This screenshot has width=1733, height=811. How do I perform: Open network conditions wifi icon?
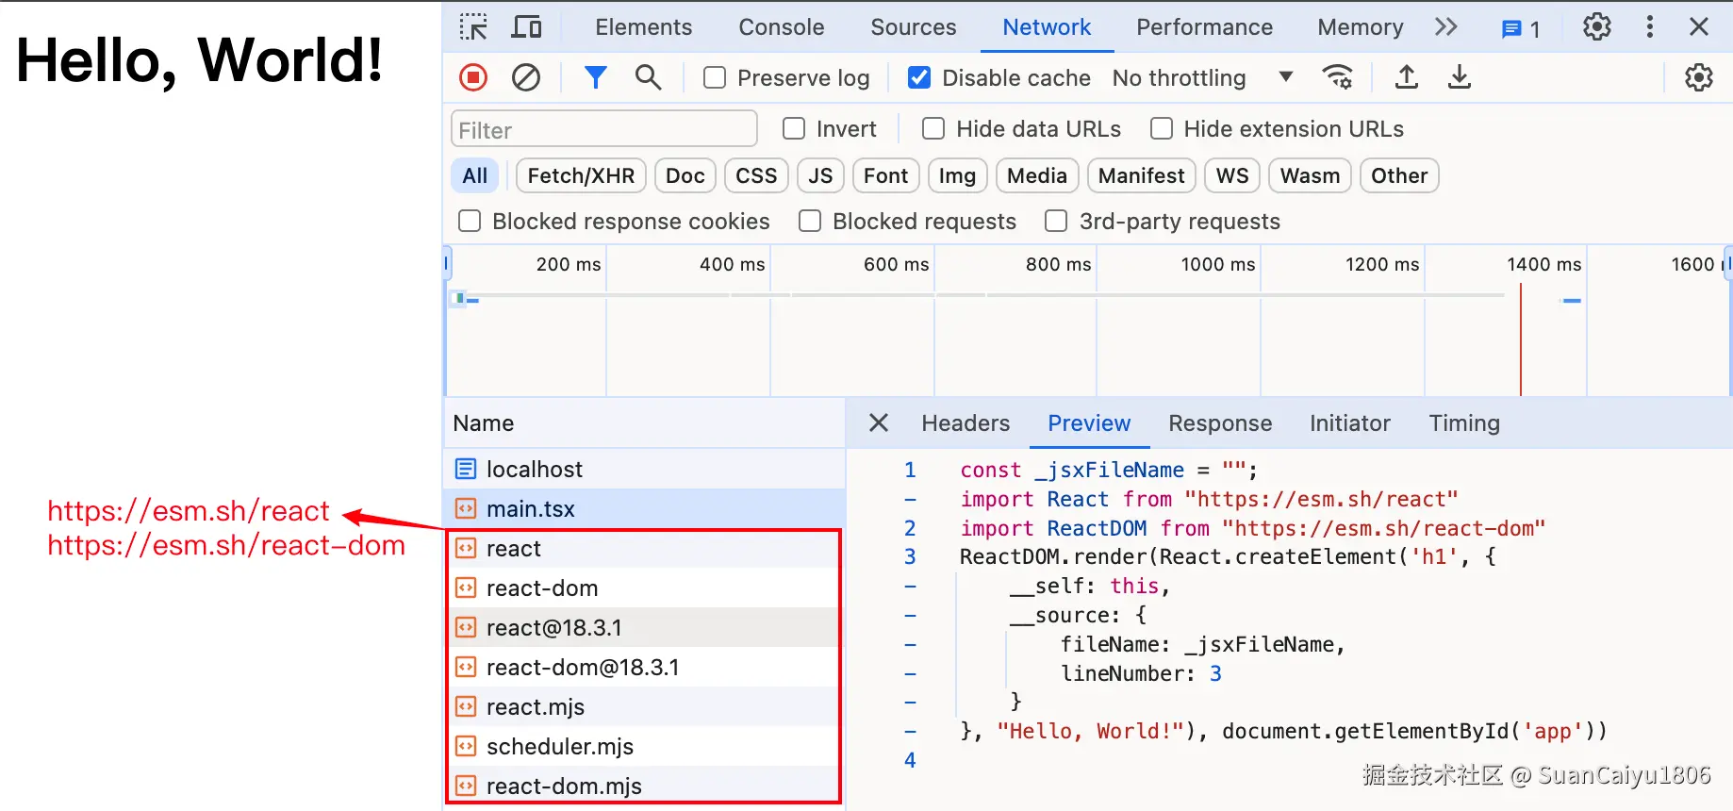(x=1337, y=77)
